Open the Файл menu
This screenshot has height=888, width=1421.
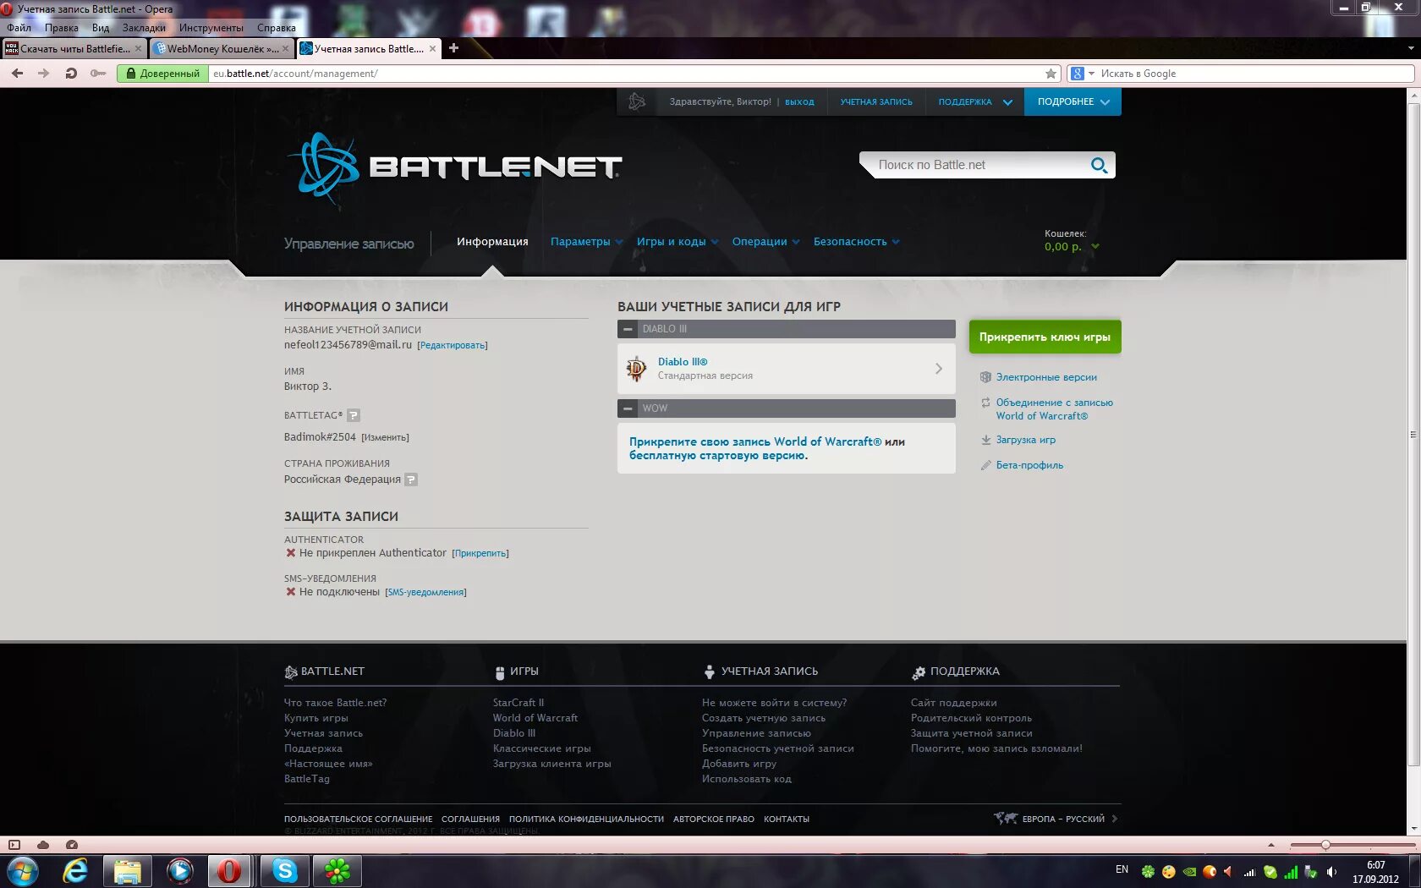pos(19,28)
